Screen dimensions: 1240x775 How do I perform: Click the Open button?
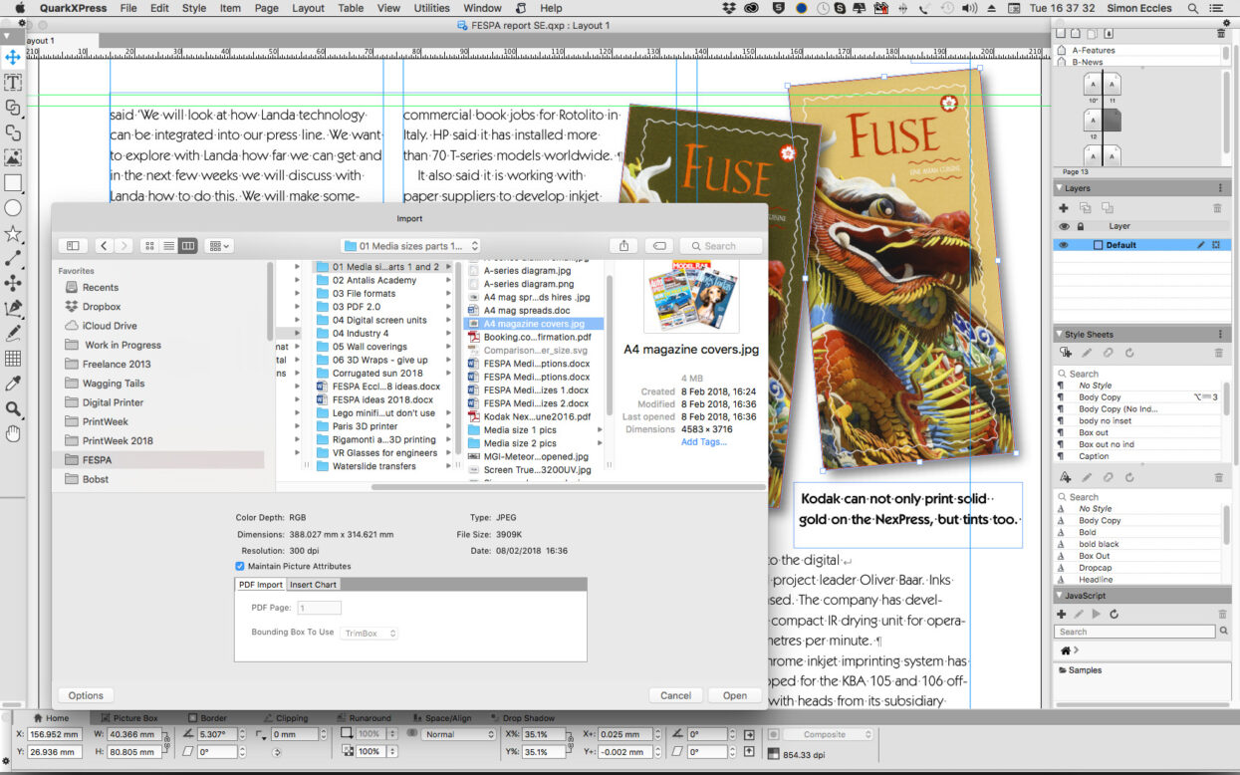click(734, 695)
